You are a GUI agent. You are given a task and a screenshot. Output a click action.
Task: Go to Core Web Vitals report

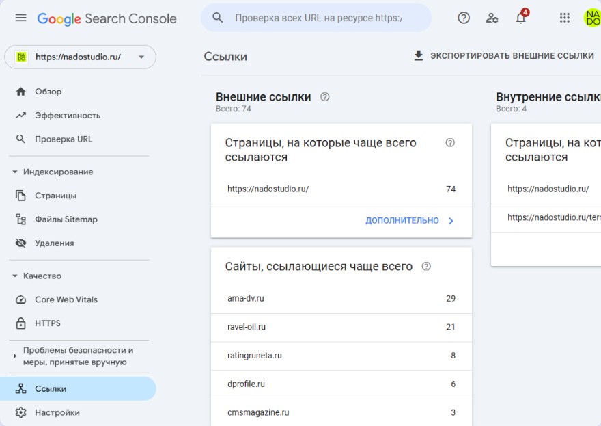[x=66, y=299]
